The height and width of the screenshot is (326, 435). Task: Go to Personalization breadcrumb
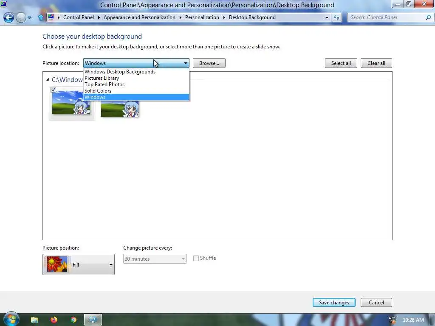[202, 17]
